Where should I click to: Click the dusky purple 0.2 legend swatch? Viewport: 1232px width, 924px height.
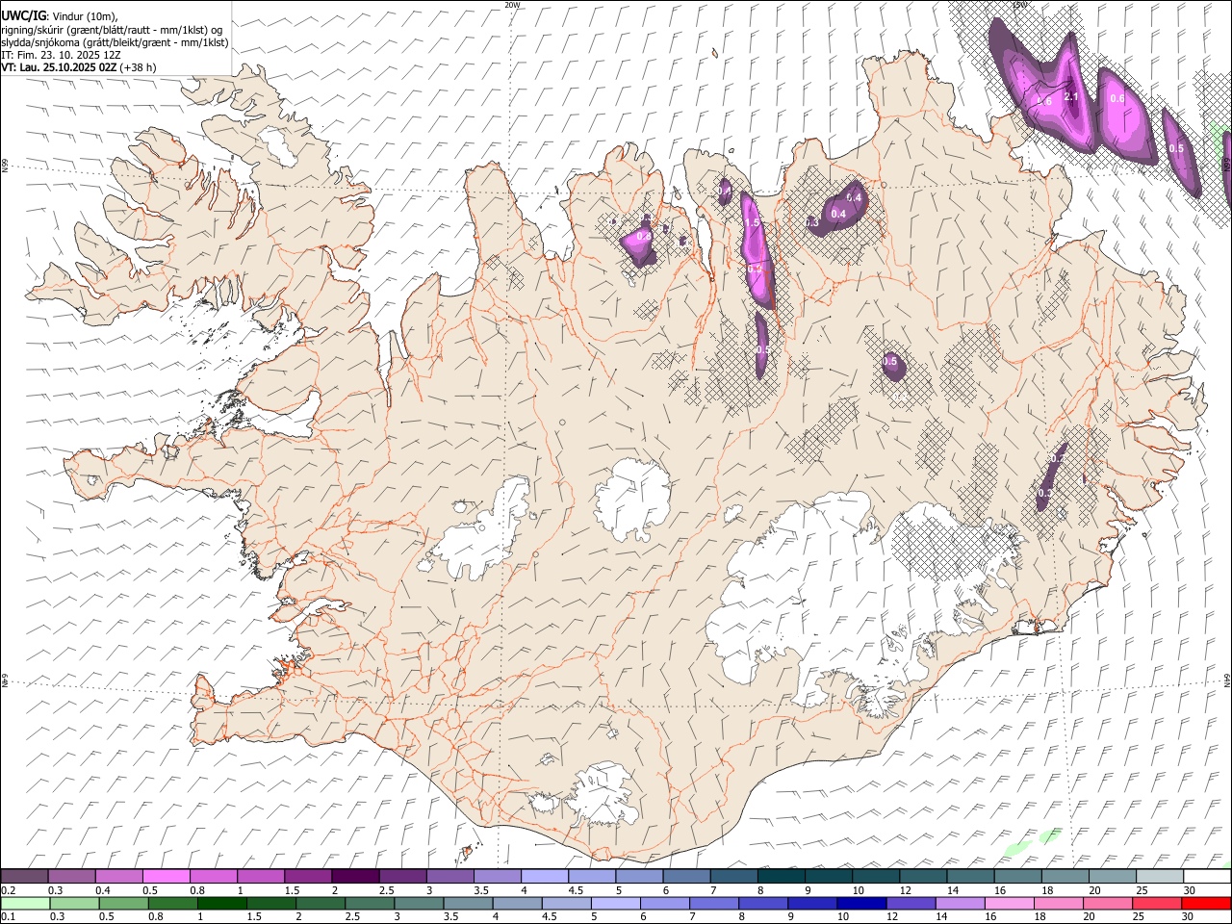(x=24, y=876)
